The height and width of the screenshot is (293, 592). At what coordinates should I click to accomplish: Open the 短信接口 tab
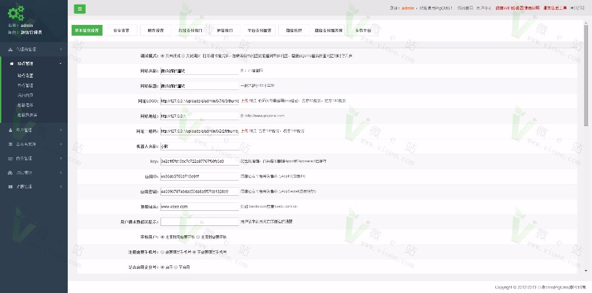[x=225, y=30]
